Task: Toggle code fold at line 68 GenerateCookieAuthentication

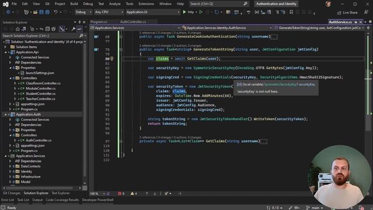Action: point(121,37)
